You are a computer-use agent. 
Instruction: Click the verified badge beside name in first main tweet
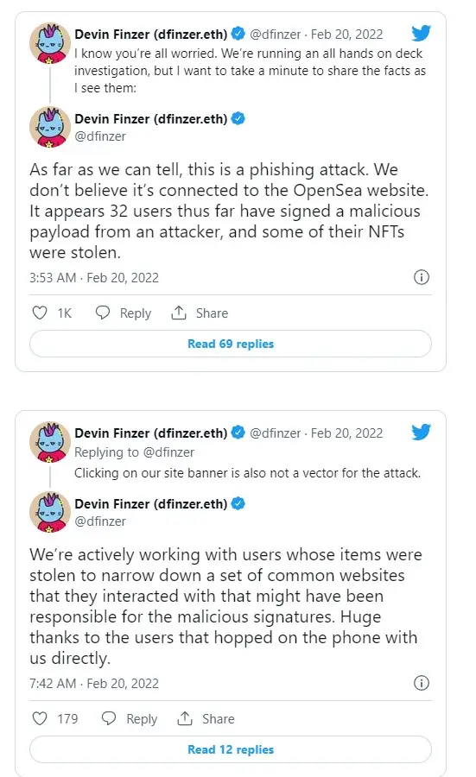238,118
